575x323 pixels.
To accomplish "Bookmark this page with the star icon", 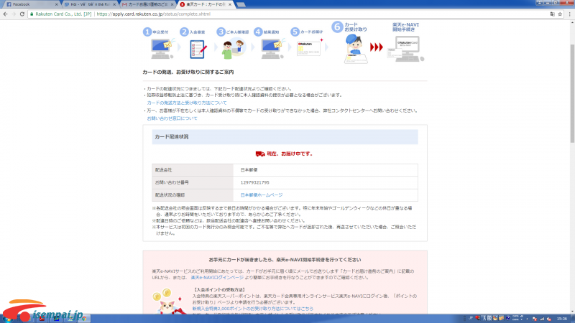I will (x=560, y=14).
